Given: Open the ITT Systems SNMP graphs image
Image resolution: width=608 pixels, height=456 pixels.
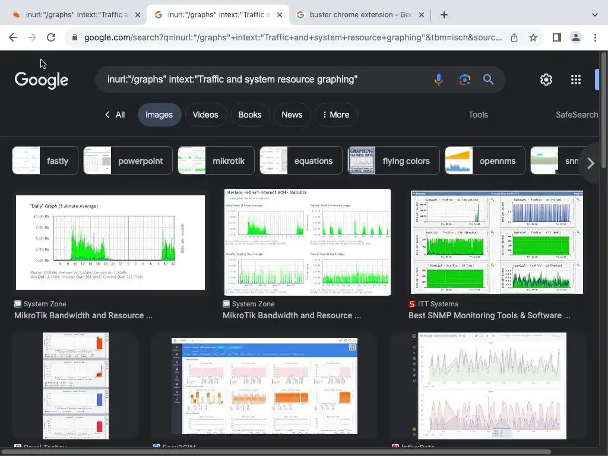Looking at the screenshot, I should 497,242.
